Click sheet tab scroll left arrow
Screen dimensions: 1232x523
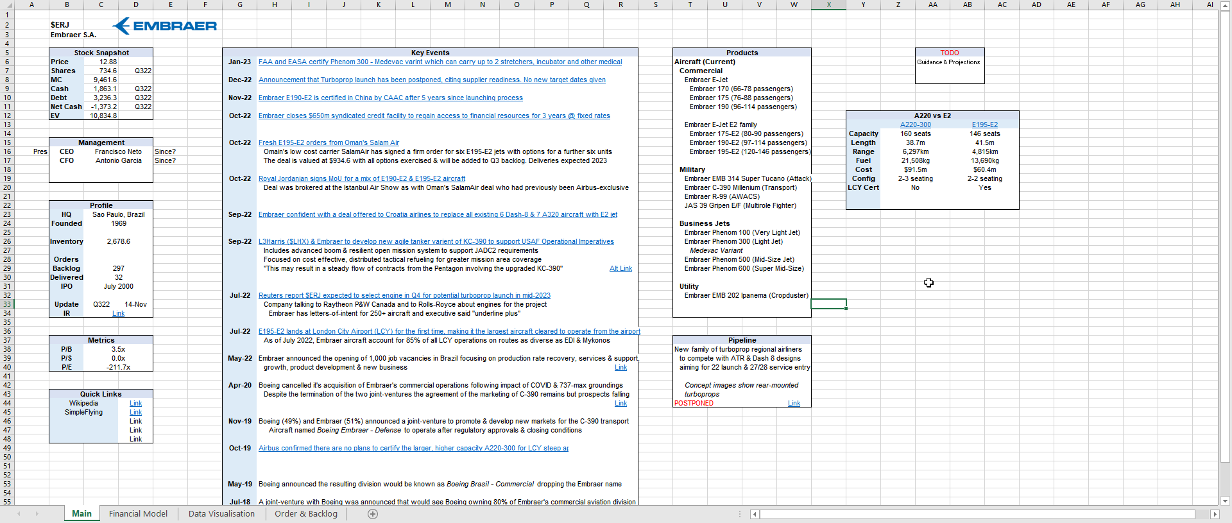click(x=19, y=514)
